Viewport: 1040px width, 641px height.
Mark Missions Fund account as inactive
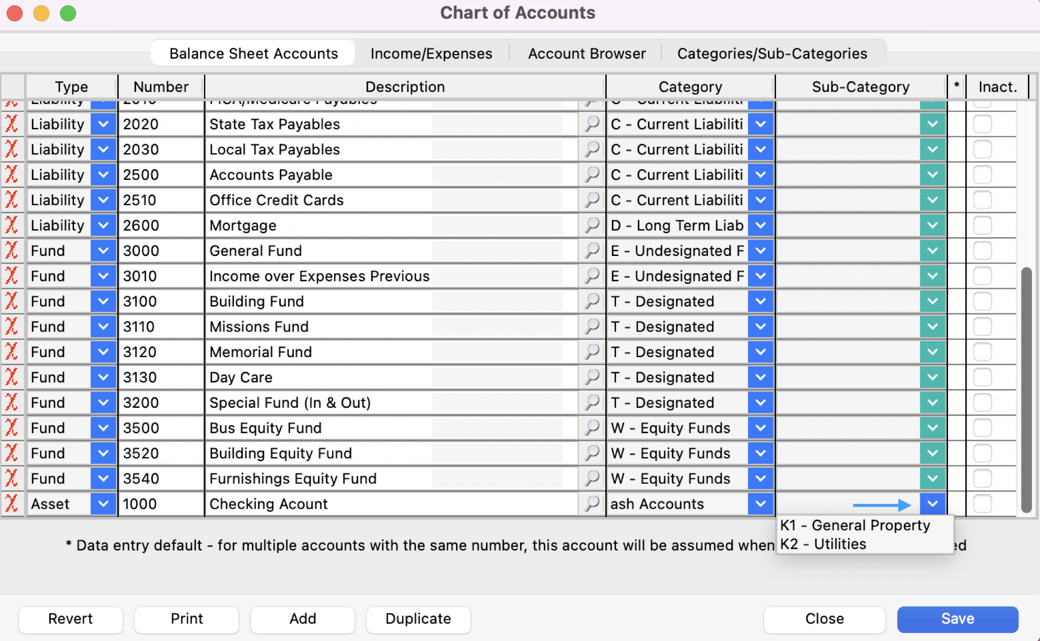(x=982, y=327)
